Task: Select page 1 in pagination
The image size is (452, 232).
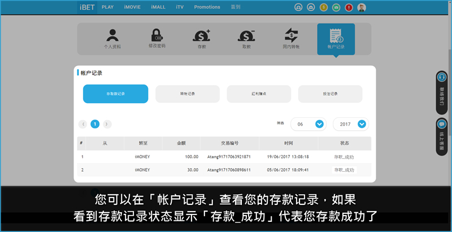Action: [95, 124]
